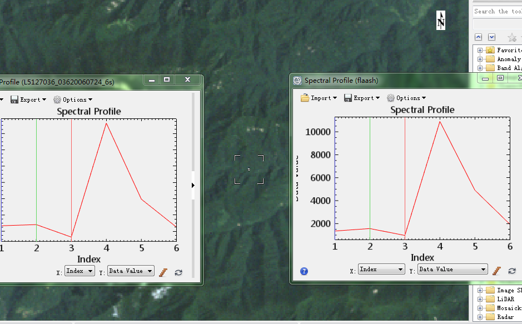Click the Image Sharpening folder icon
This screenshot has width=522, height=324.
pos(490,291)
